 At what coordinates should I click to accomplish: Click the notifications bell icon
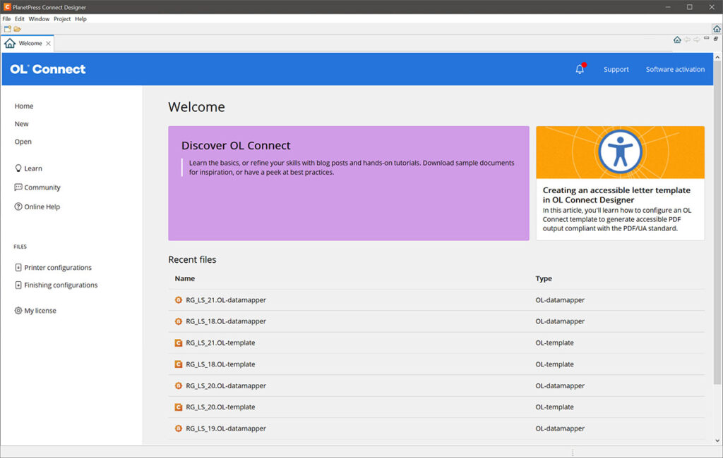580,69
